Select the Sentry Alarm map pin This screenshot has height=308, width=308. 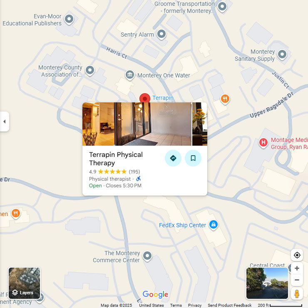point(161,35)
